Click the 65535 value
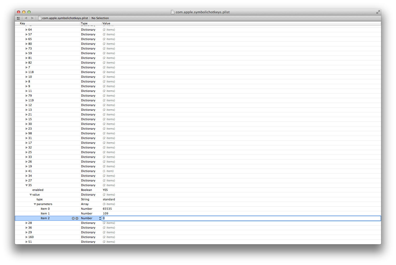 point(107,209)
